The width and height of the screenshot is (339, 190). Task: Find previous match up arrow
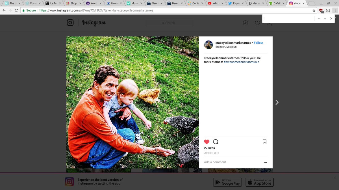(319, 19)
